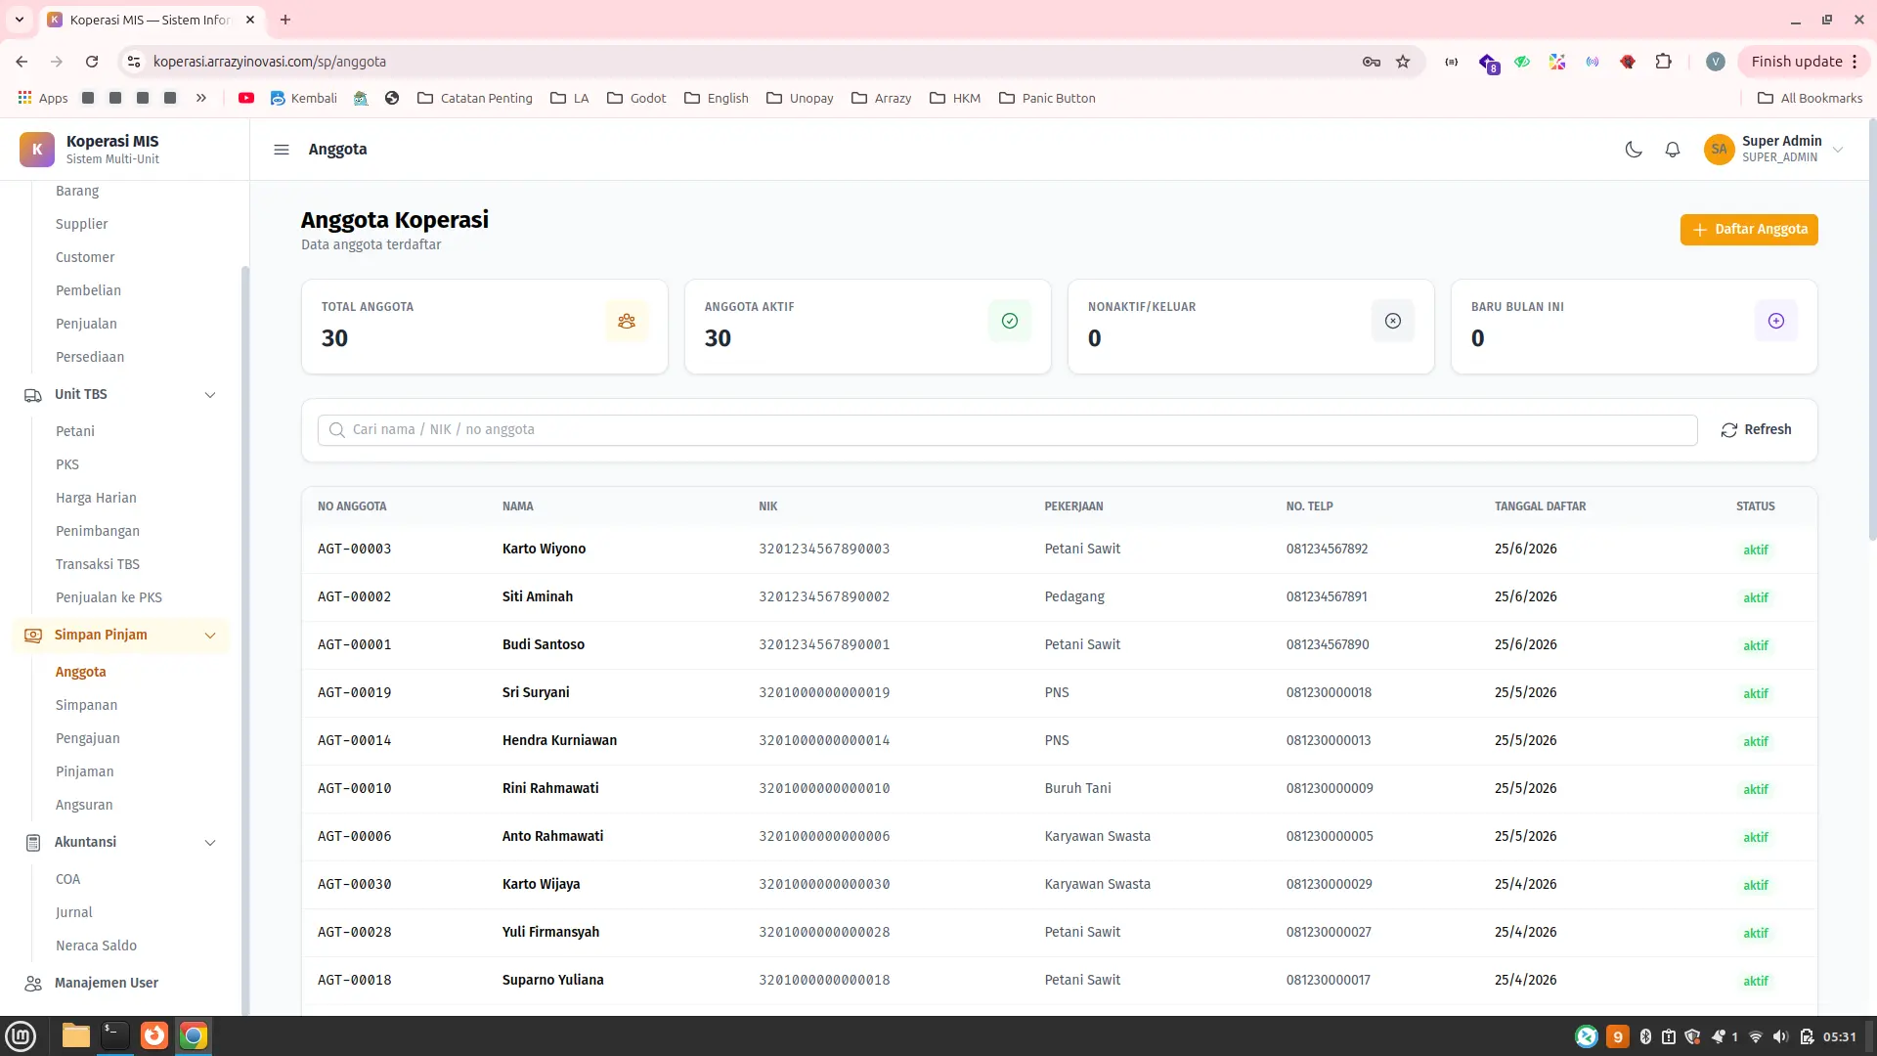Click the Daftar Anggota button
1877x1056 pixels.
click(1749, 230)
